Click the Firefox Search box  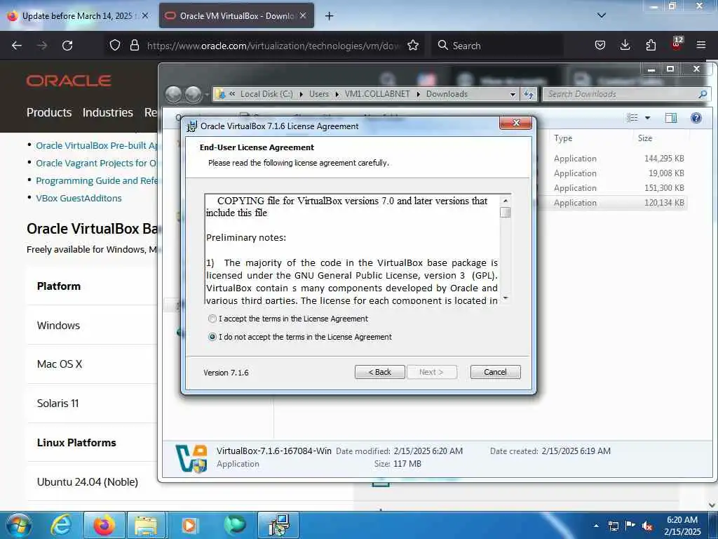(x=498, y=46)
